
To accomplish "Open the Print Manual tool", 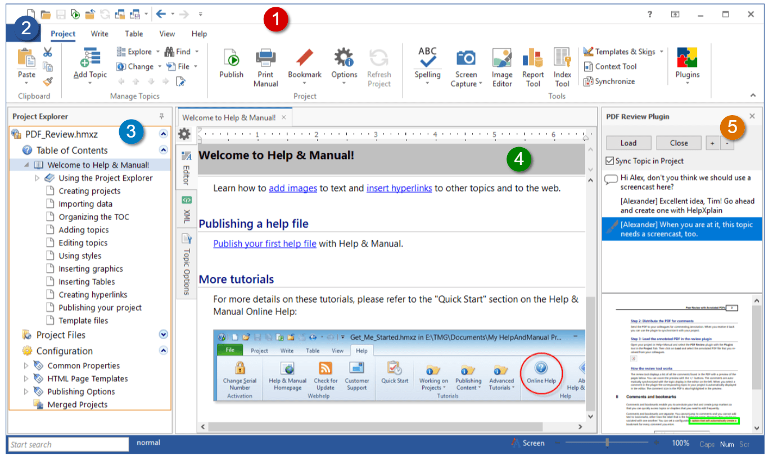I will [265, 58].
